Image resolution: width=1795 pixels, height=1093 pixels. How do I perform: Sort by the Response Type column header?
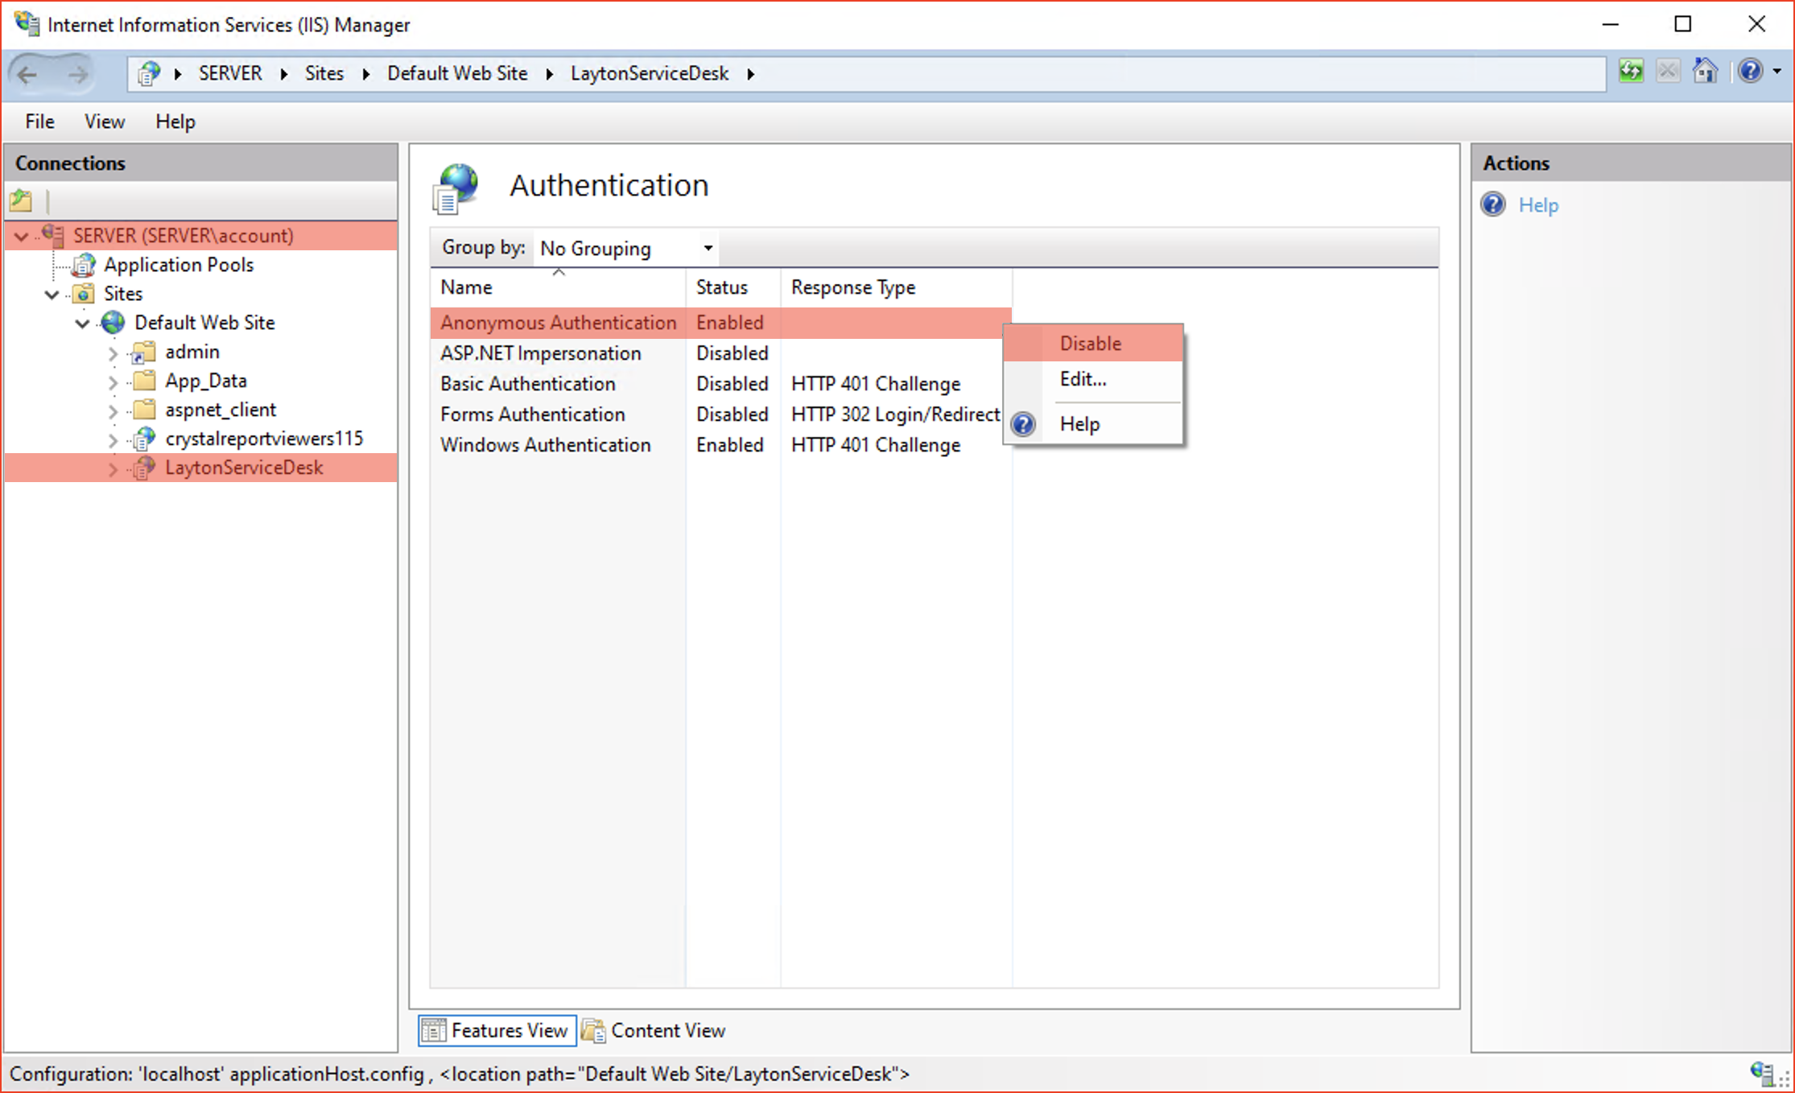[x=896, y=287]
